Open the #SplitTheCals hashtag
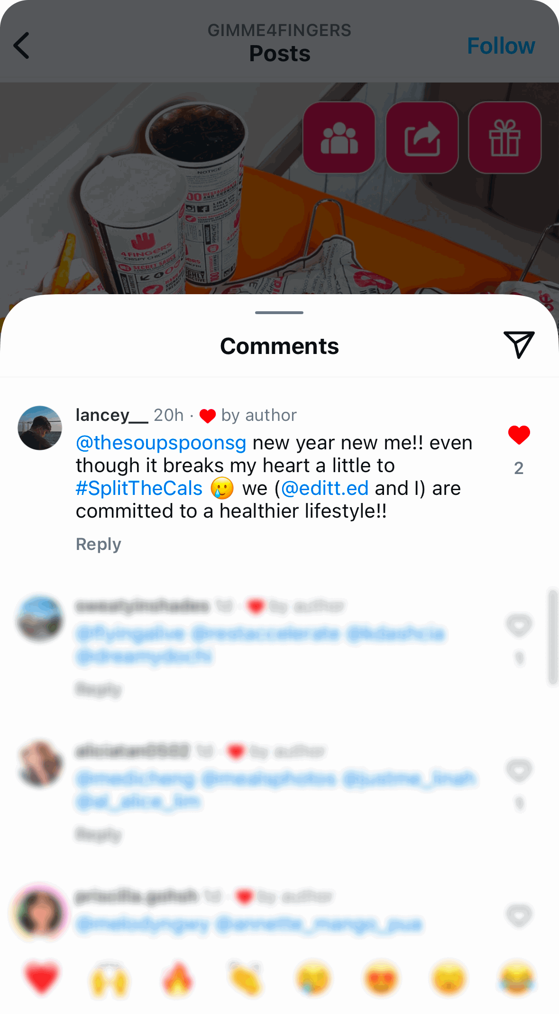The height and width of the screenshot is (1014, 559). pos(139,488)
